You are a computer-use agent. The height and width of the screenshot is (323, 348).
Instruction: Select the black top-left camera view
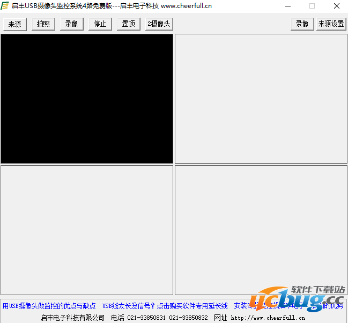pyautogui.click(x=87, y=99)
